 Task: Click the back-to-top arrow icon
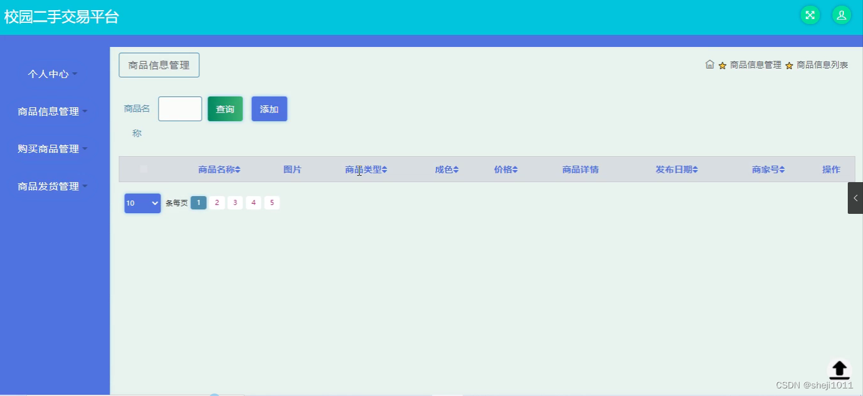point(840,369)
